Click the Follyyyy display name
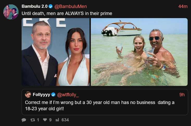This screenshot has width=191, height=126. pos(41,94)
